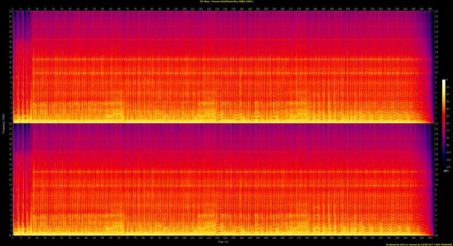Click the 'Time (s)' axis label
Screen dimensions: 453x246
tap(223, 241)
